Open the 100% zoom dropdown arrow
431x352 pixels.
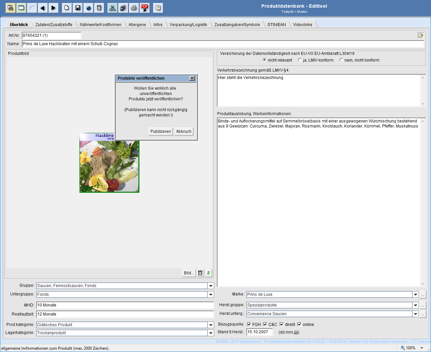click(x=422, y=348)
